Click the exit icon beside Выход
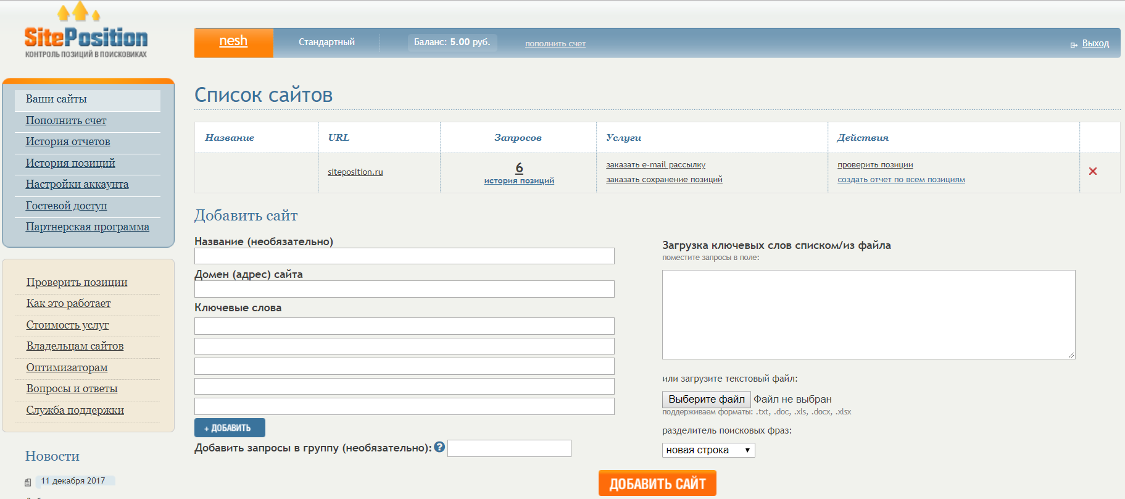This screenshot has height=499, width=1125. pyautogui.click(x=1074, y=44)
